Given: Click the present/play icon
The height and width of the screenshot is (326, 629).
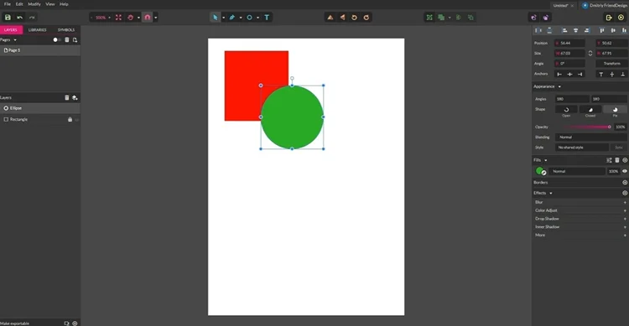Looking at the screenshot, I should 621,18.
